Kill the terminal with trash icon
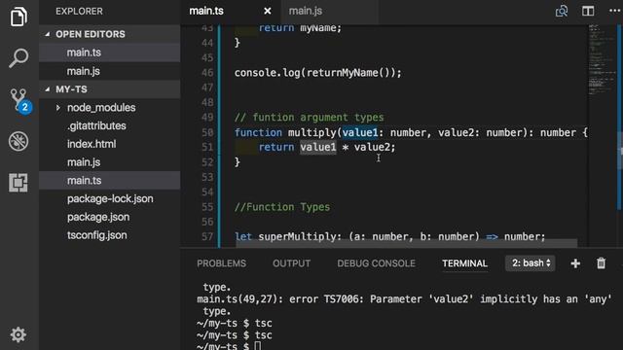623x350 pixels. 602,263
